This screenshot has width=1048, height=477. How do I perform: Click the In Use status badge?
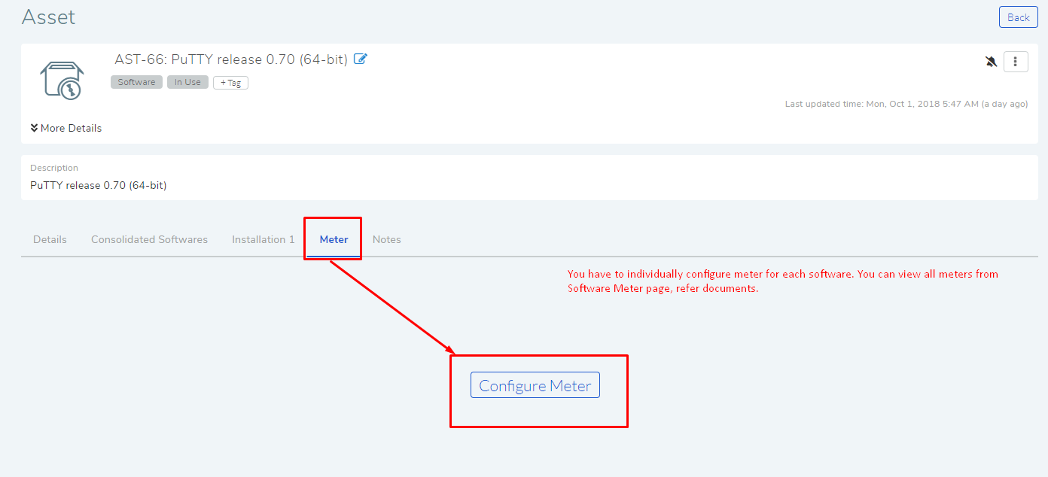click(x=187, y=82)
